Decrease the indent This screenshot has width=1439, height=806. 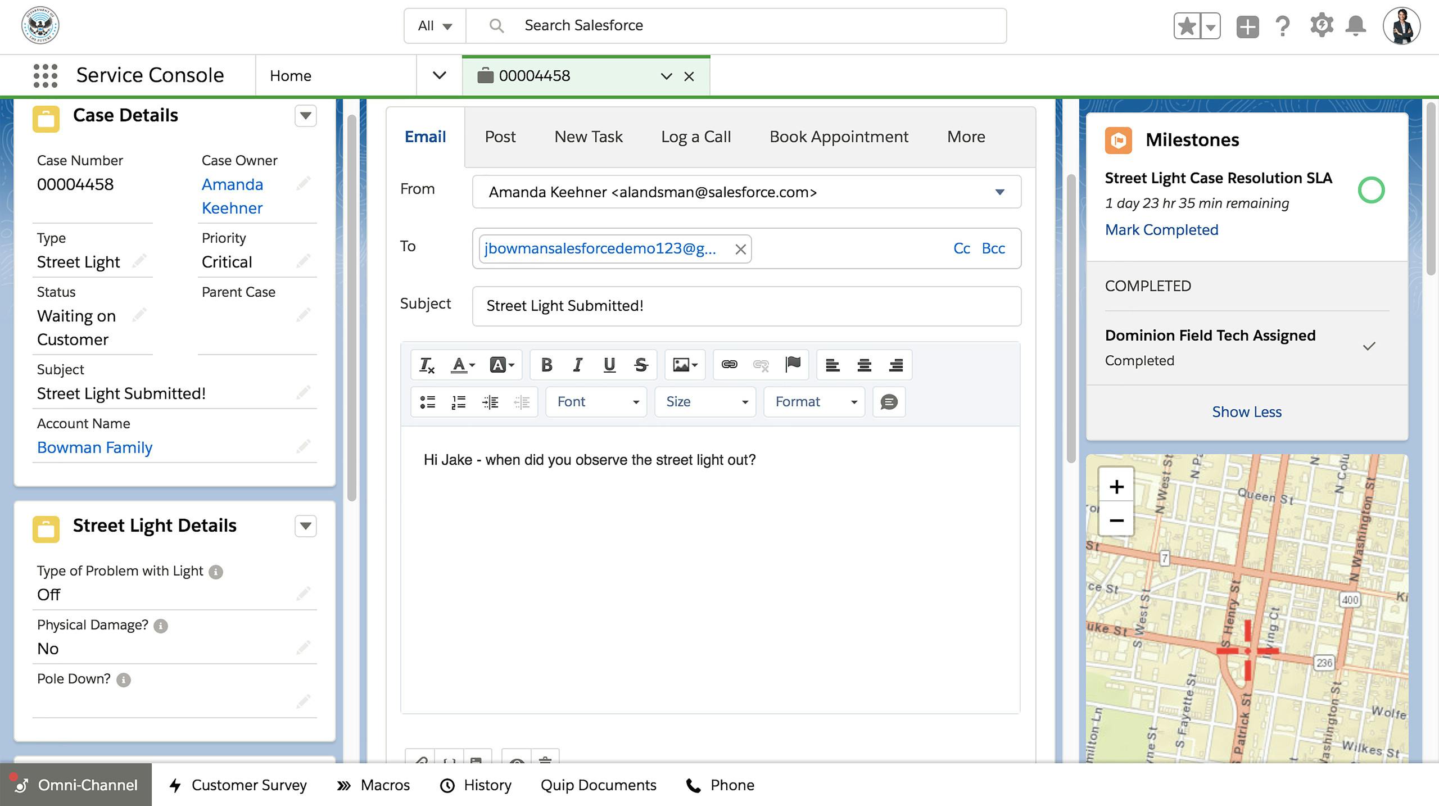click(522, 402)
